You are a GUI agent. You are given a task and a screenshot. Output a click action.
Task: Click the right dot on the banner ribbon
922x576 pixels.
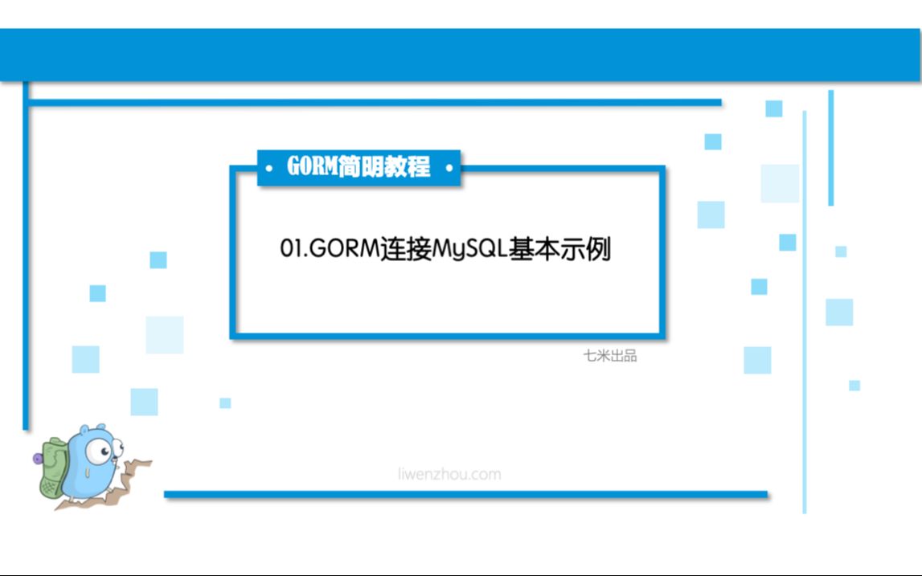(449, 169)
